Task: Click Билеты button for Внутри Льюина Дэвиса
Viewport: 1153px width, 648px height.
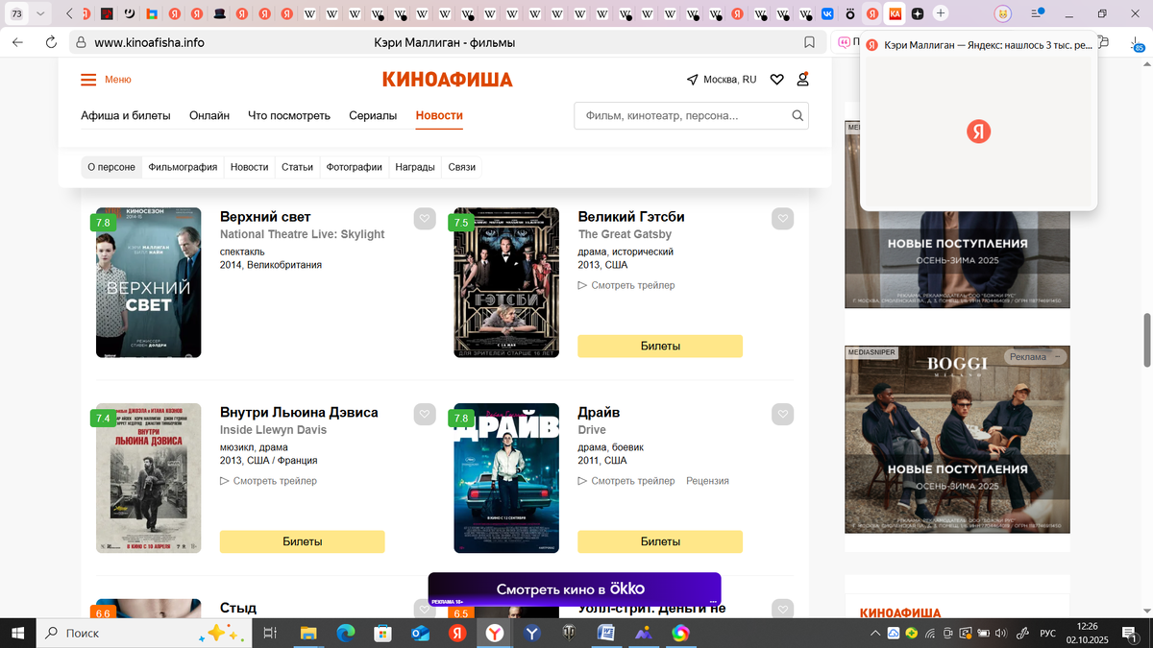Action: click(x=302, y=541)
